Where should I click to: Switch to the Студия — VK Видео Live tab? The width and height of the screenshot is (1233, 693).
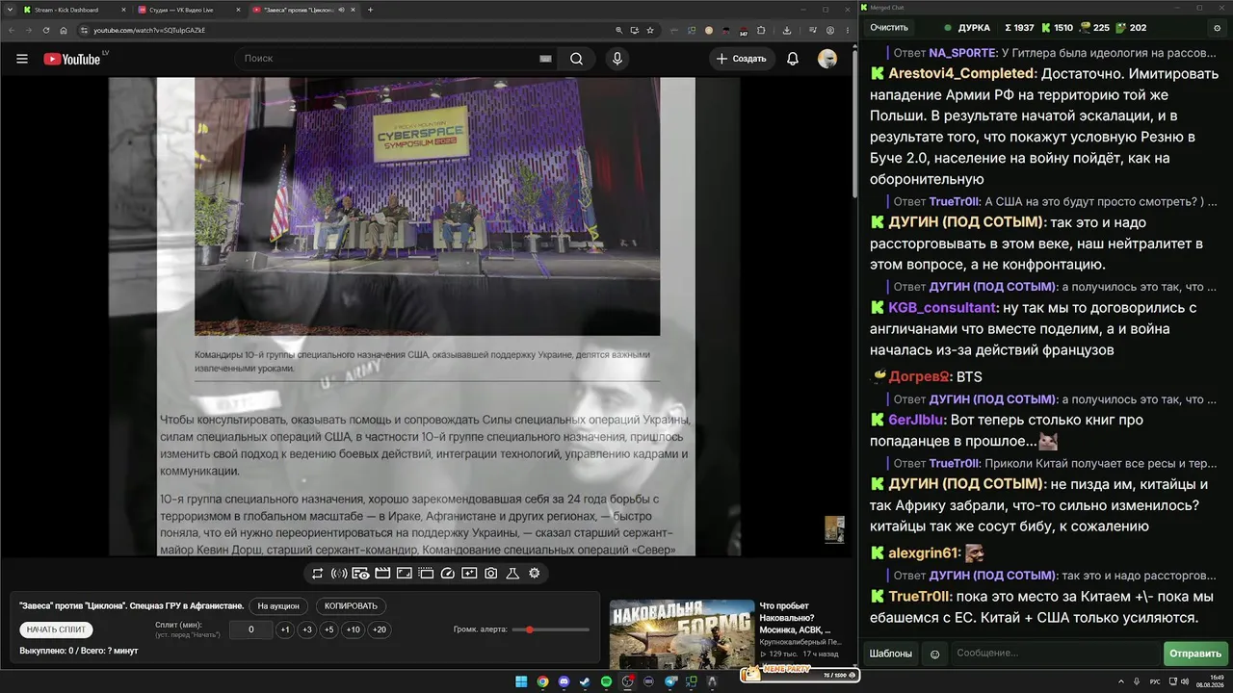pos(188,10)
